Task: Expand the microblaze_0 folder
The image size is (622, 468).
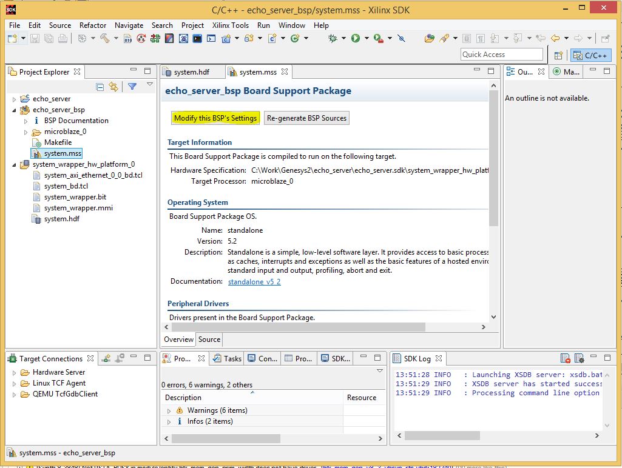Action: point(25,132)
